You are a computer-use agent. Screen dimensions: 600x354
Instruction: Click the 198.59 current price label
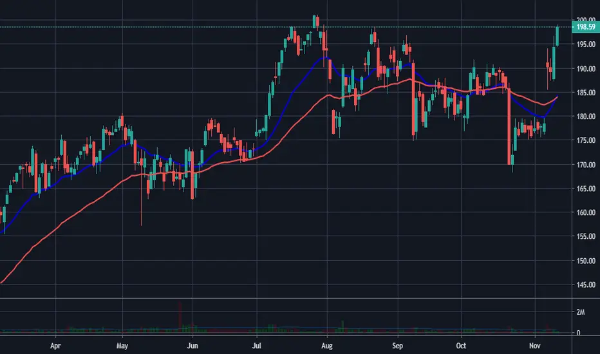click(x=586, y=27)
